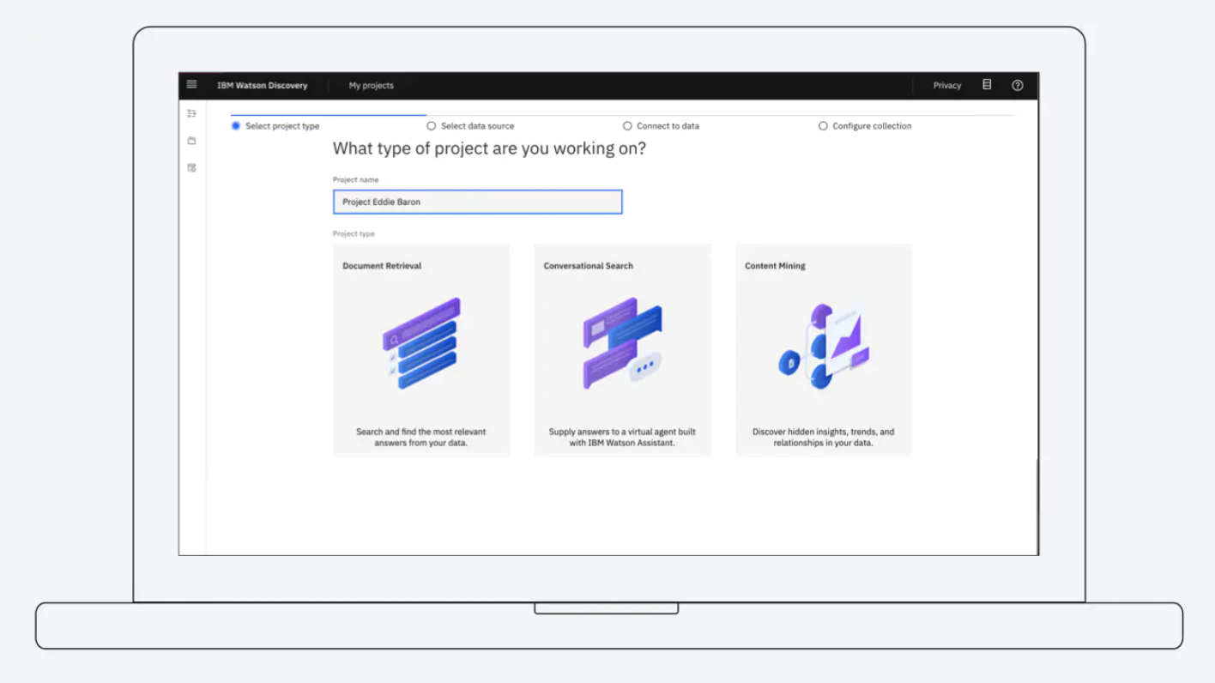Select the 'Connect to data' step radio

point(627,125)
